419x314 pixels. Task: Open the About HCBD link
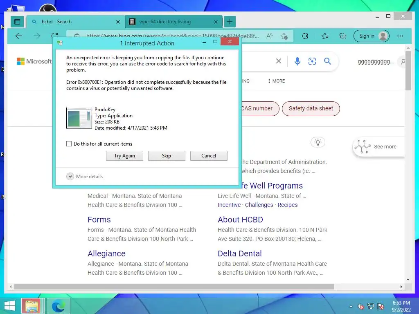pyautogui.click(x=240, y=220)
